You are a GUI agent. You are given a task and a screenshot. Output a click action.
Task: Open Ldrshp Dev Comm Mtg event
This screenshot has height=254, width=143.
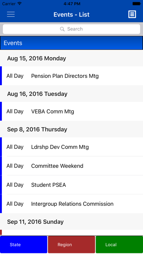point(71,147)
